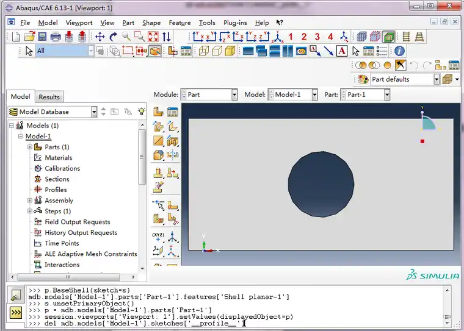Click the Create Text annotation icon
The height and width of the screenshot is (331, 464).
click(x=341, y=51)
